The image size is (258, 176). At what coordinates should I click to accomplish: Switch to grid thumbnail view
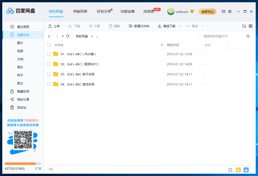tap(251, 26)
